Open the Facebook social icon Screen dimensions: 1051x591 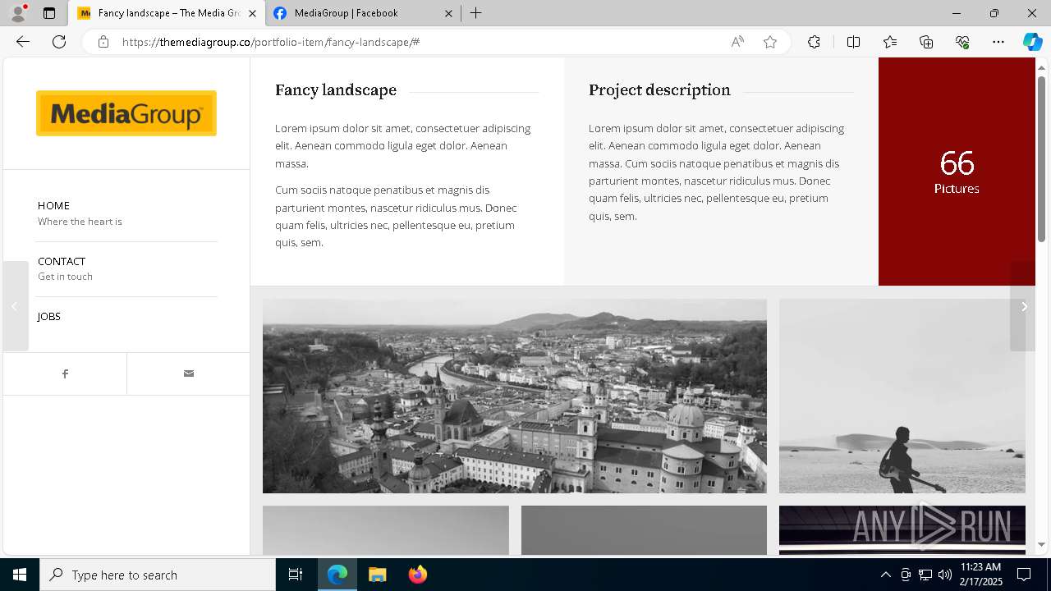tap(65, 373)
